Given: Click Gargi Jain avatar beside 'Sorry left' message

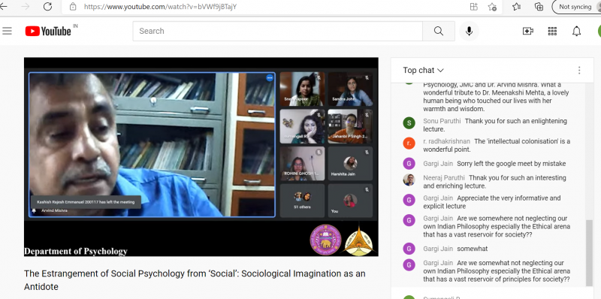Looking at the screenshot, I should coord(409,164).
